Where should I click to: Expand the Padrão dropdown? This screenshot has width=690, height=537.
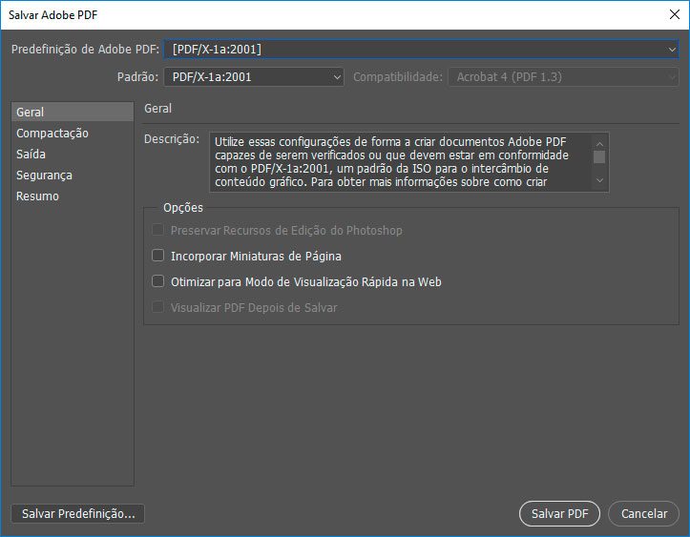point(253,77)
